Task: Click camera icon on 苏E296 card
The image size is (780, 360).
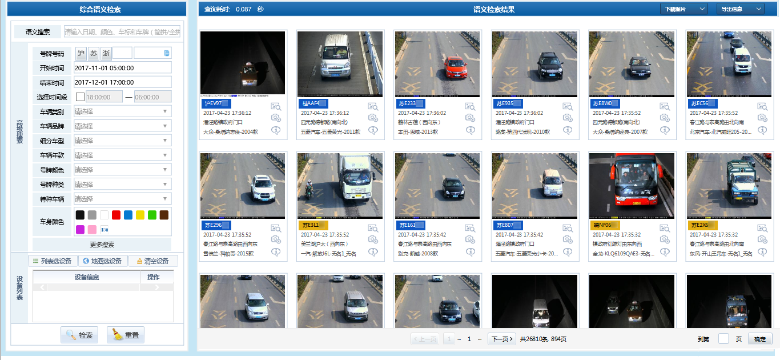Action: point(276,239)
